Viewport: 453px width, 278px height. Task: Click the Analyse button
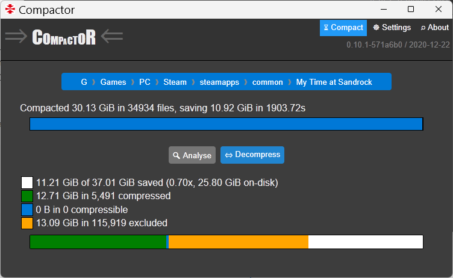click(192, 155)
